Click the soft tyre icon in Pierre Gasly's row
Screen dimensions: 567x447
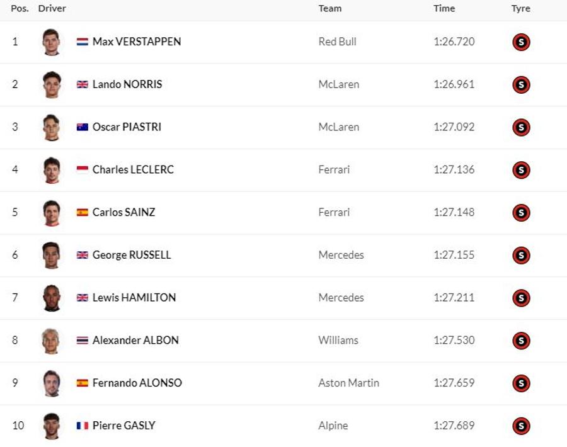coord(521,426)
